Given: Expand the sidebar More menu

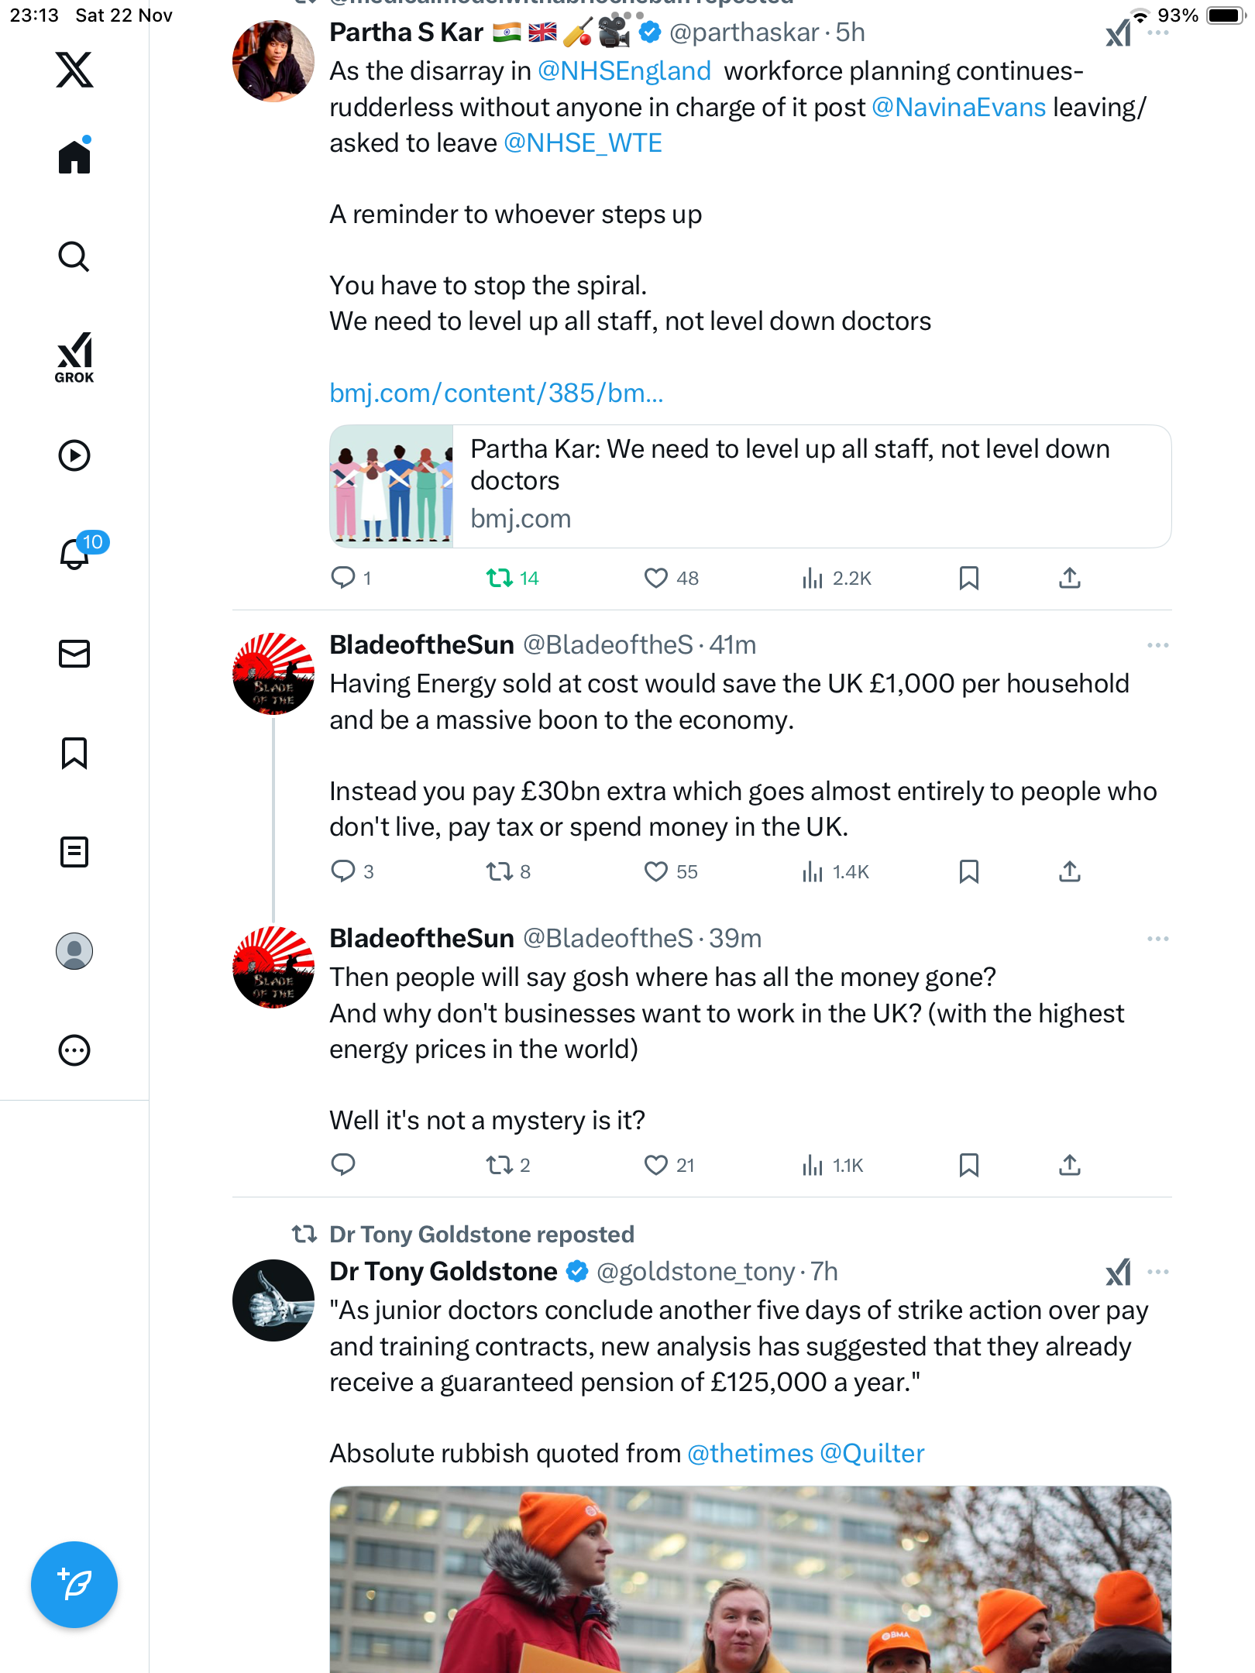Looking at the screenshot, I should (x=74, y=1050).
